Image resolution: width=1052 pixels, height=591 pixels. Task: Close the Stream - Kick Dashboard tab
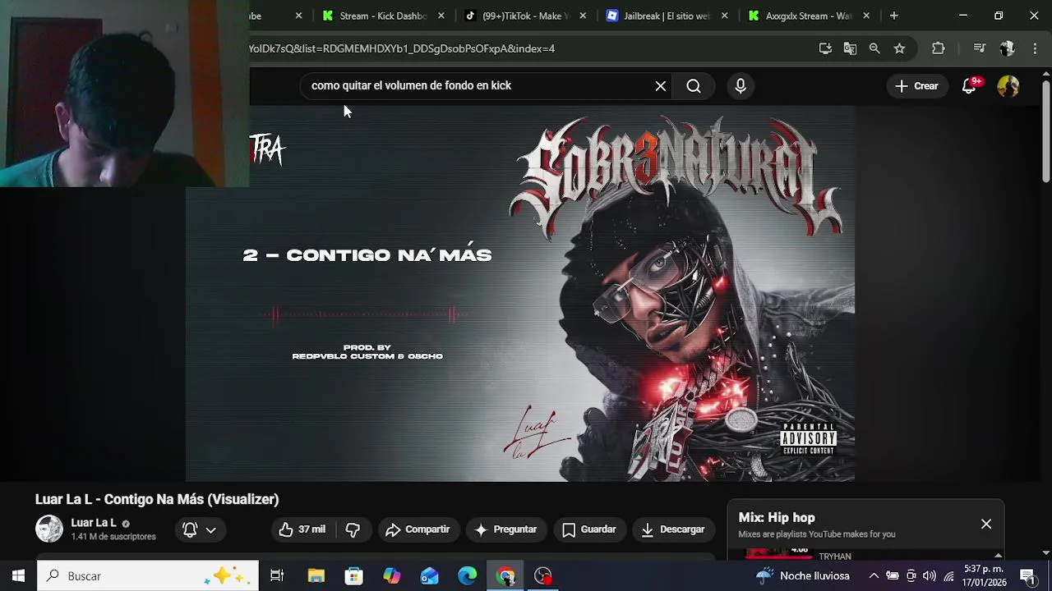point(441,16)
